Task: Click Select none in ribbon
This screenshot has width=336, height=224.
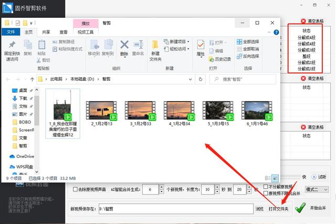Action: 248,49
